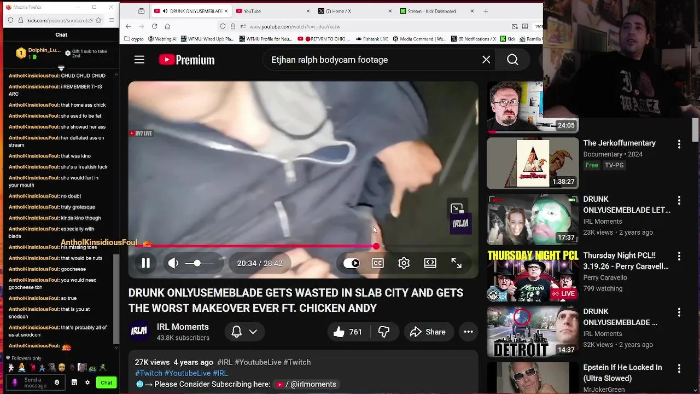
Task: Like the video with the thumbs up
Action: pyautogui.click(x=348, y=332)
